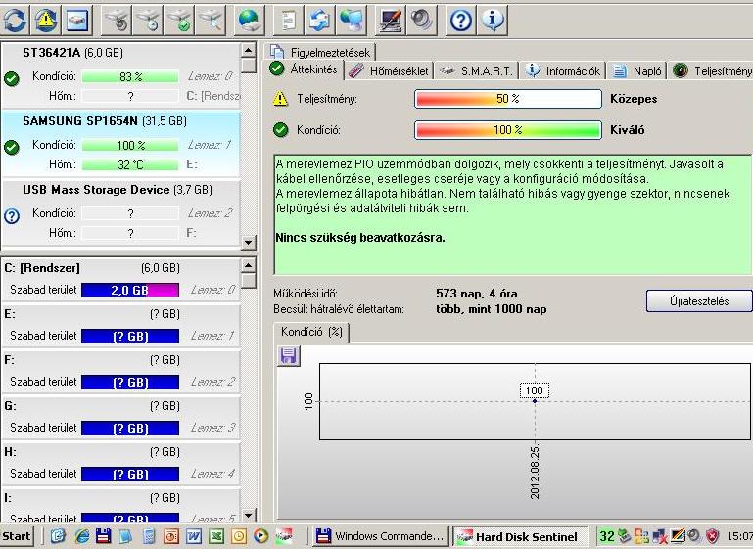
Task: Select the F: partition row
Action: point(120,372)
